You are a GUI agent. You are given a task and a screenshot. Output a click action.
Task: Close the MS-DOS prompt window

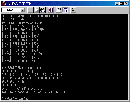coord(126,3)
